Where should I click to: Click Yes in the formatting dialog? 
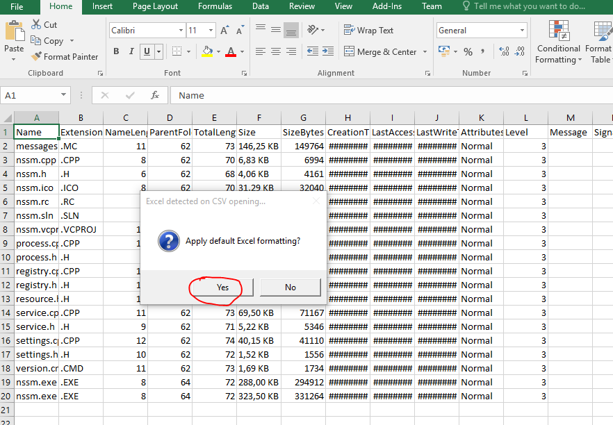pyautogui.click(x=223, y=287)
